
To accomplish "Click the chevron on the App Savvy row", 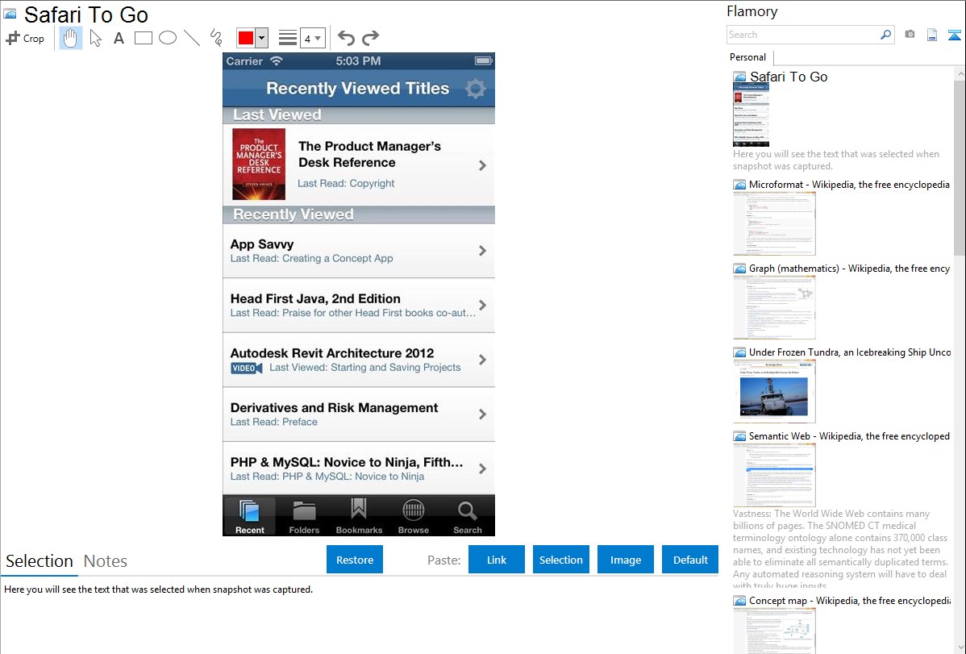I will (x=482, y=251).
